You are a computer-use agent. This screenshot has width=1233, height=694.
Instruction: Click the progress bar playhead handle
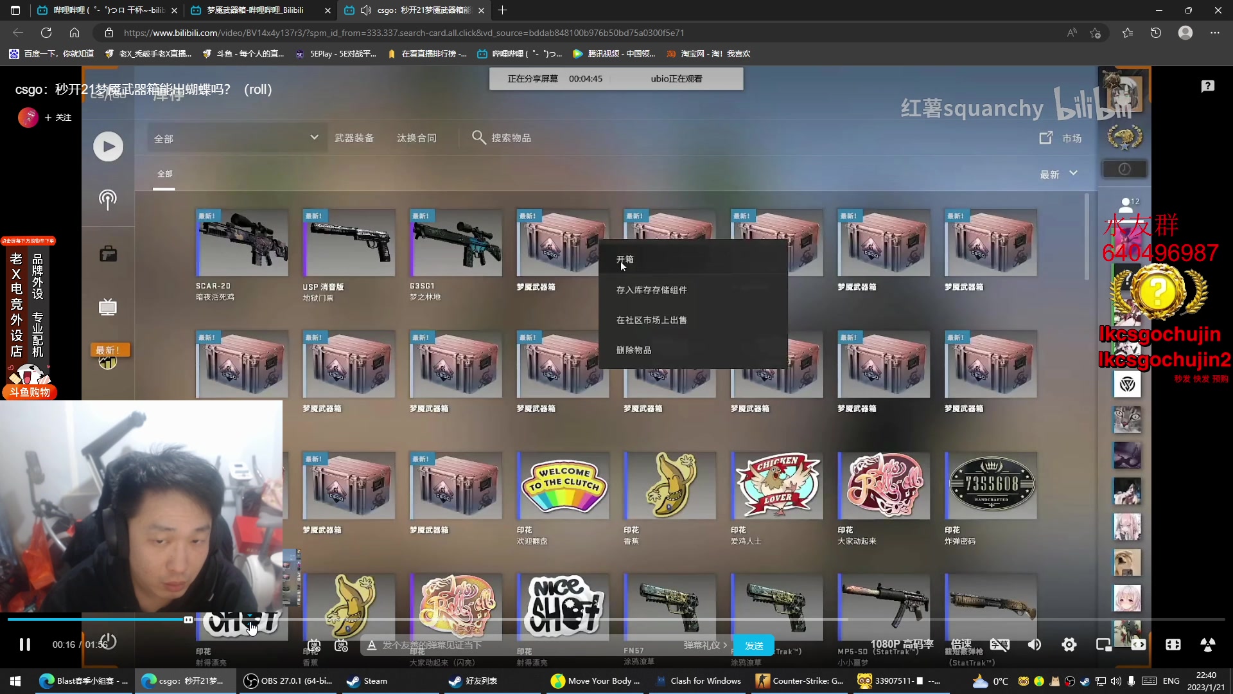pyautogui.click(x=188, y=619)
